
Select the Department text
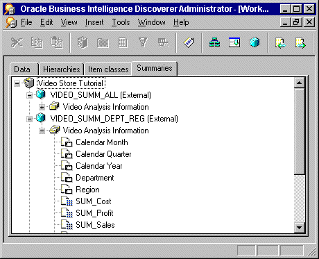pos(95,178)
